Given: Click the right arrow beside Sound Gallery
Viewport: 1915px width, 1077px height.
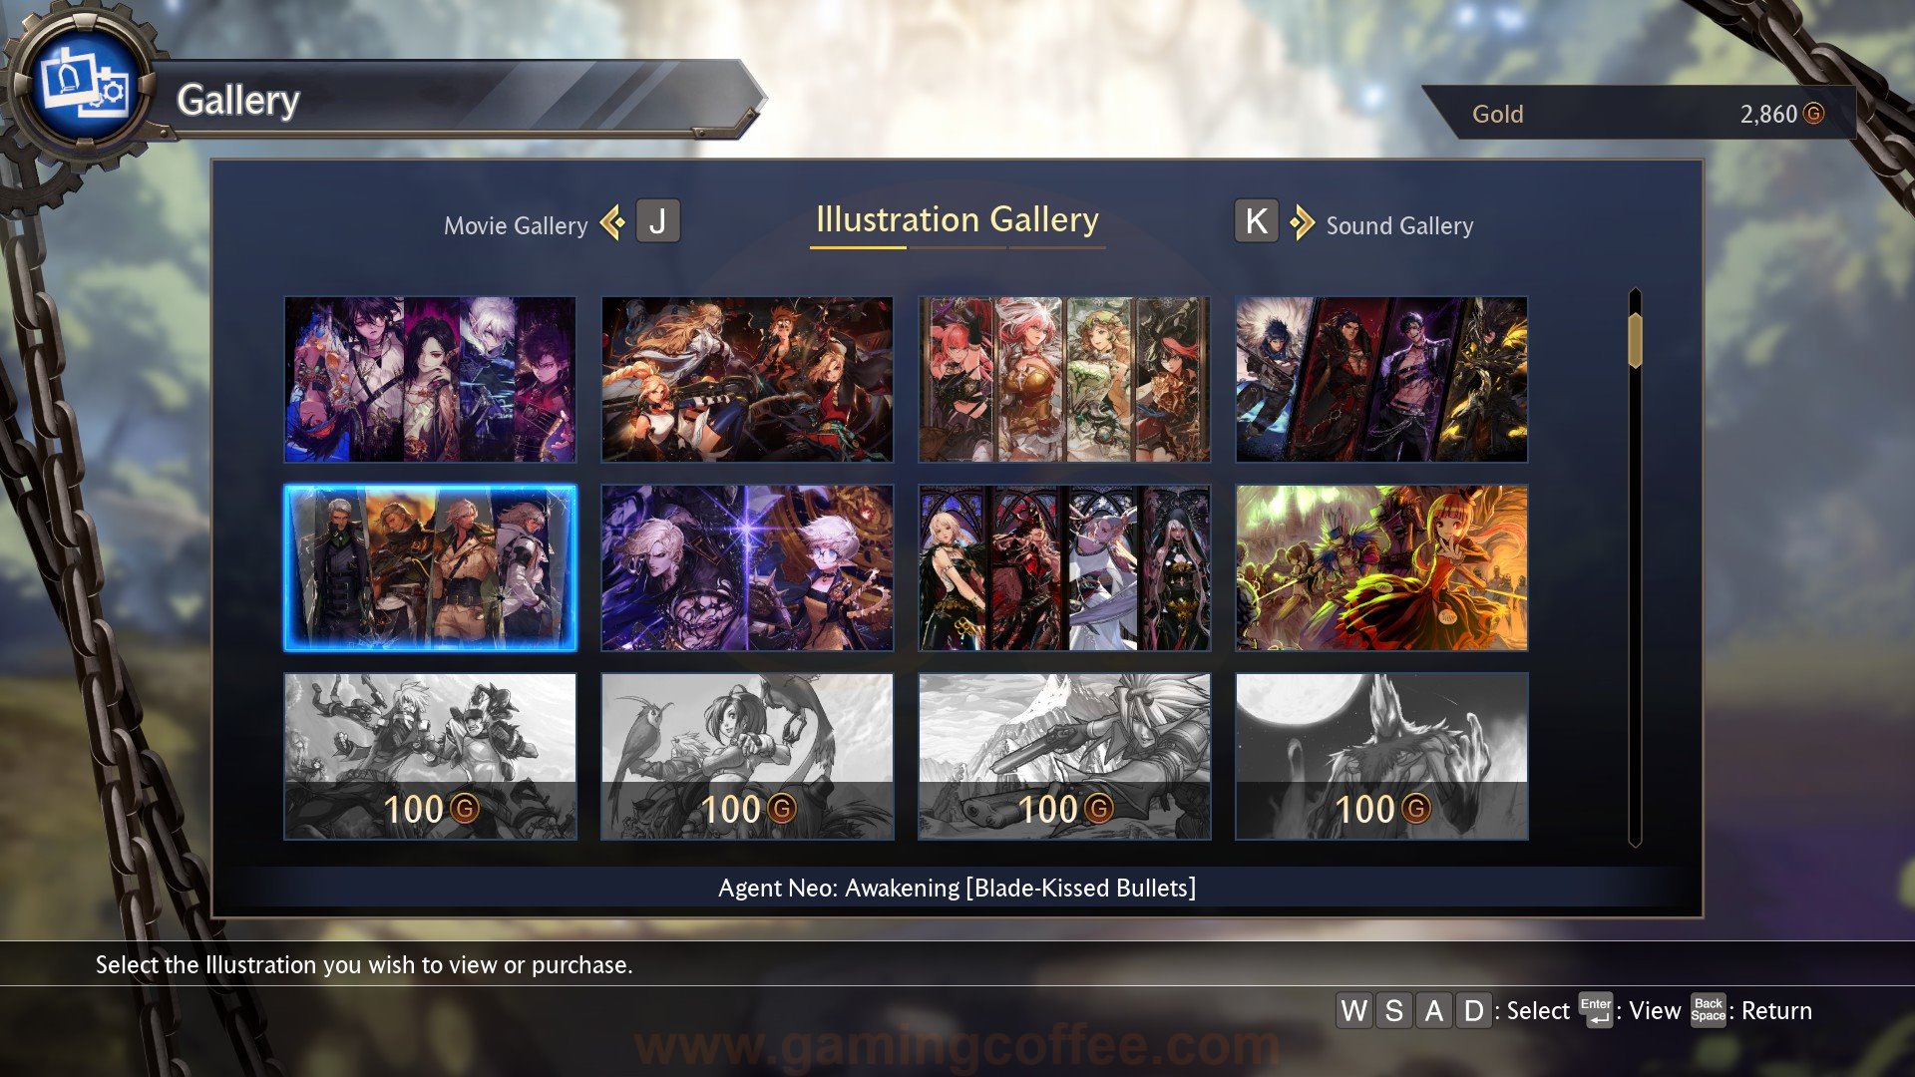Looking at the screenshot, I should 1301,222.
